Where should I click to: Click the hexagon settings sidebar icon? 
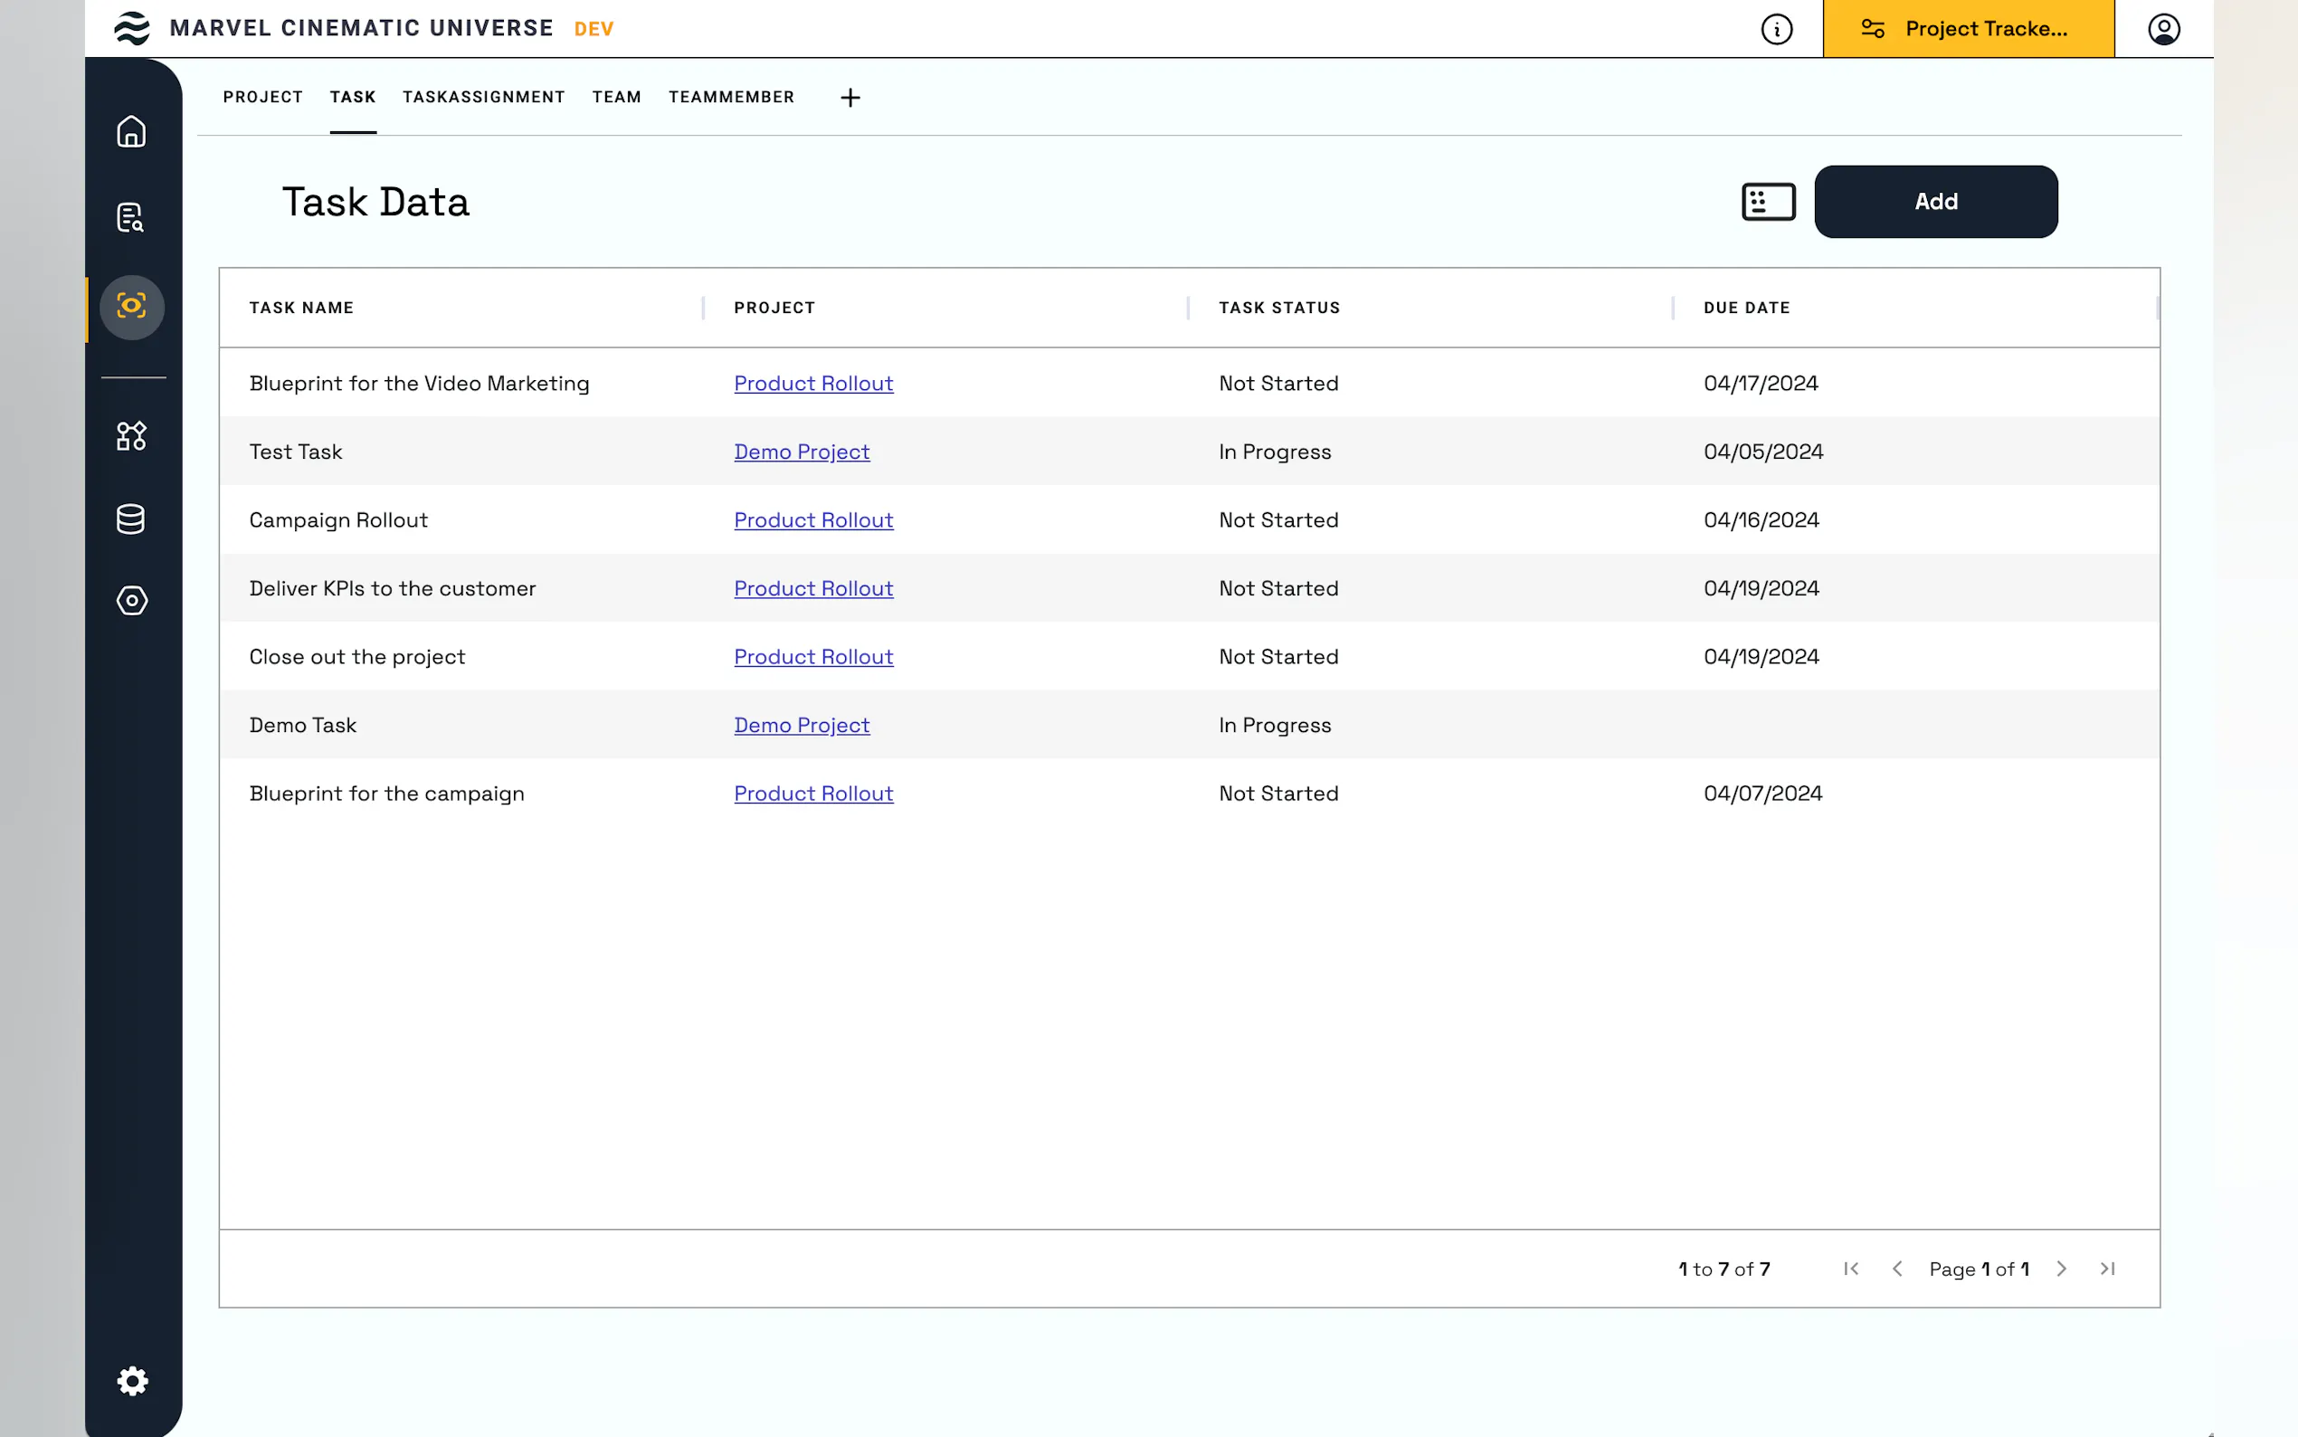click(x=131, y=601)
